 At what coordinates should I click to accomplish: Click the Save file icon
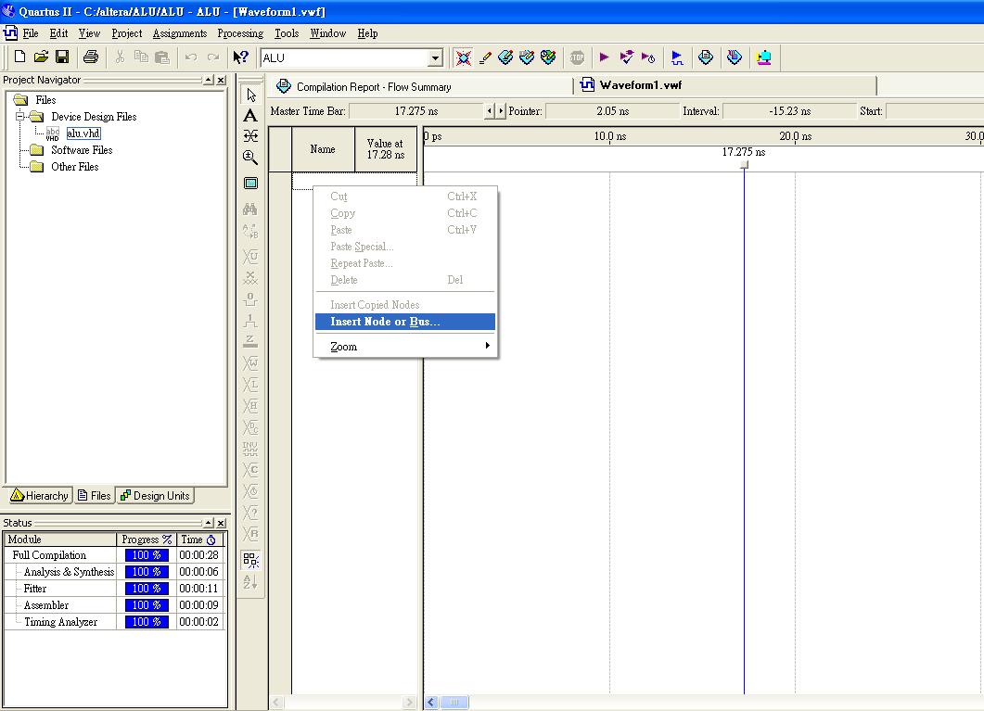pyautogui.click(x=62, y=57)
